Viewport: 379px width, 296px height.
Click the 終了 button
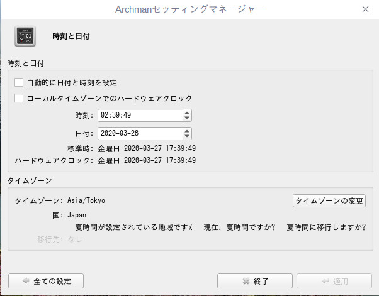255,281
